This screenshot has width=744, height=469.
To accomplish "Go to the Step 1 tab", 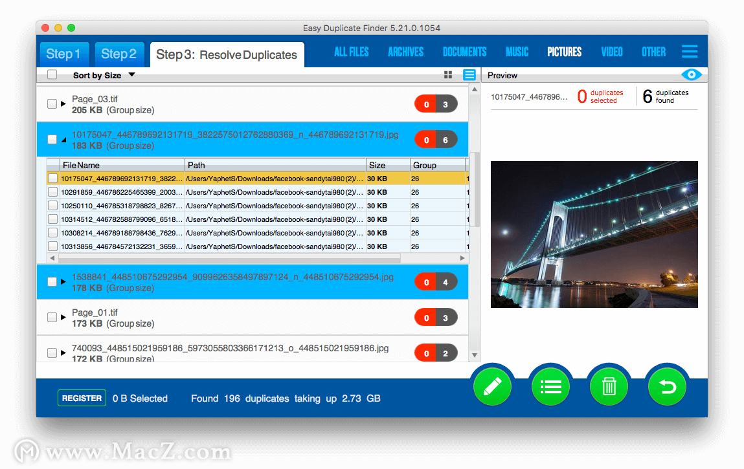I will click(x=63, y=54).
